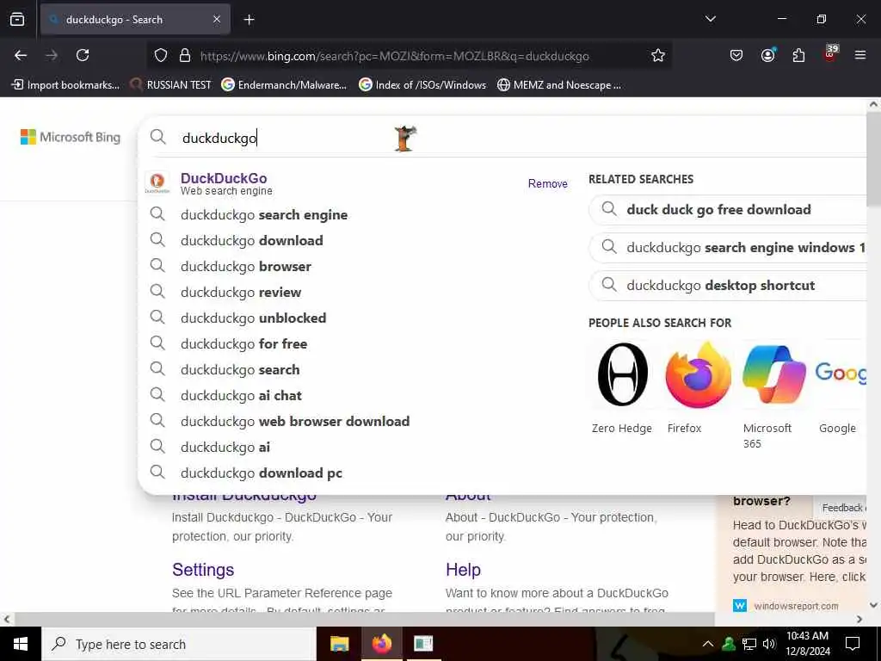
Task: Open the Extensions puzzle icon
Action: [798, 55]
